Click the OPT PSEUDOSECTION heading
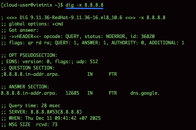The height and width of the screenshot is (130, 196). [x=30, y=55]
